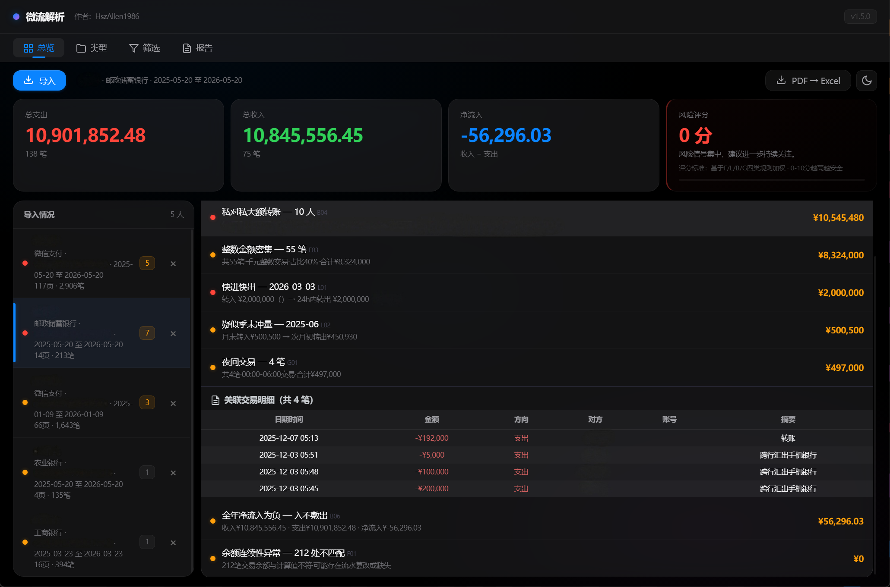This screenshot has height=587, width=890.
Task: Remove the 农业银行 import entry
Action: pyautogui.click(x=173, y=473)
